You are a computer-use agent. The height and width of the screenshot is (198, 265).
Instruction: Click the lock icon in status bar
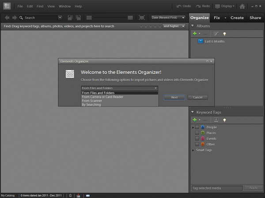[x=70, y=195]
